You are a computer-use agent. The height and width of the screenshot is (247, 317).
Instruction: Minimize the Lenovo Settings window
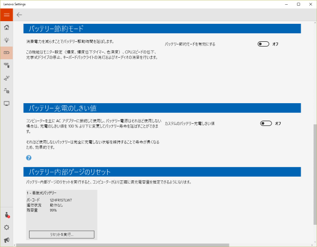[286, 4]
